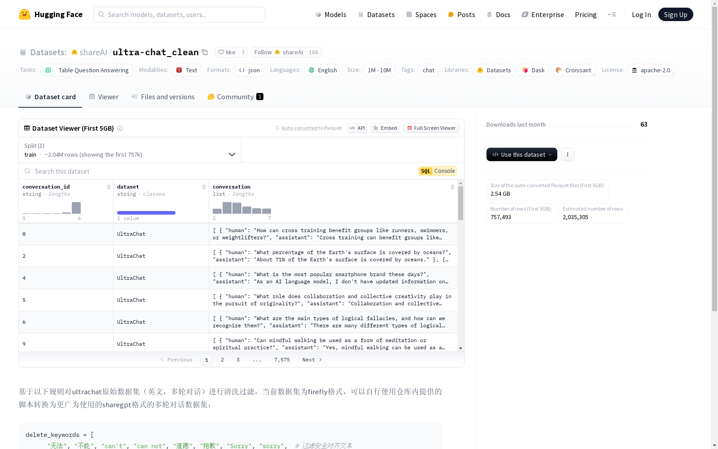Copy the dataset name to the clipboard
This screenshot has width=718, height=449.
point(205,52)
